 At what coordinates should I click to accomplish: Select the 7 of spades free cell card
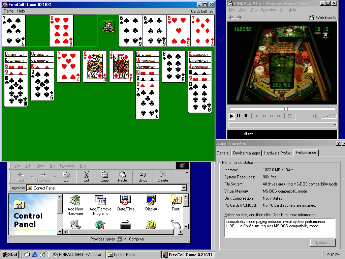pos(13,31)
